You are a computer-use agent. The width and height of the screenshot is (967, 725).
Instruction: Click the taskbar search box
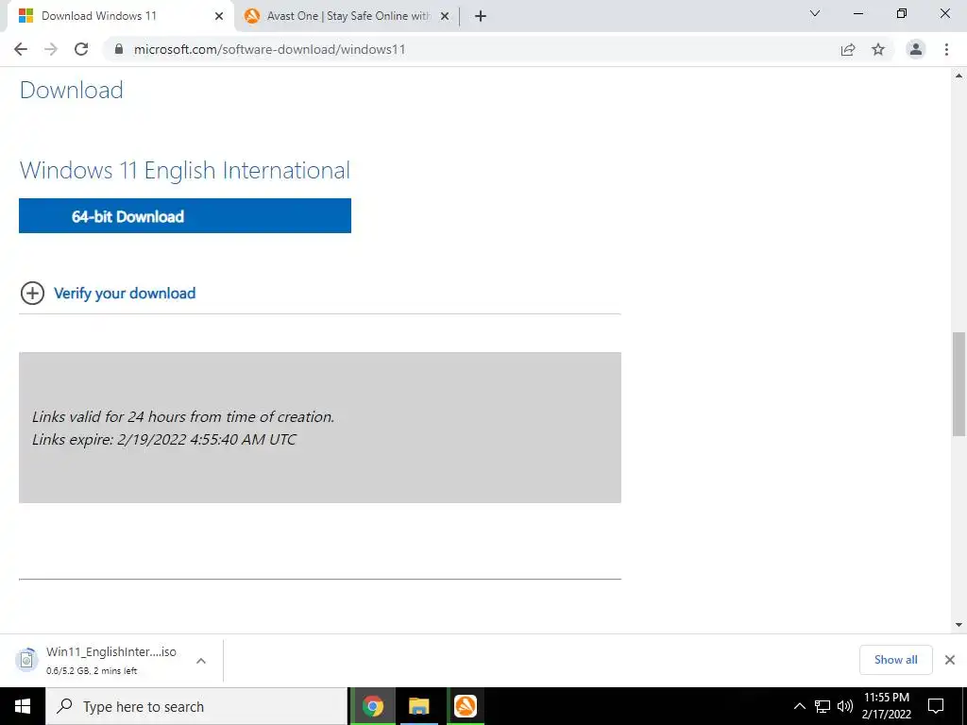pos(196,706)
